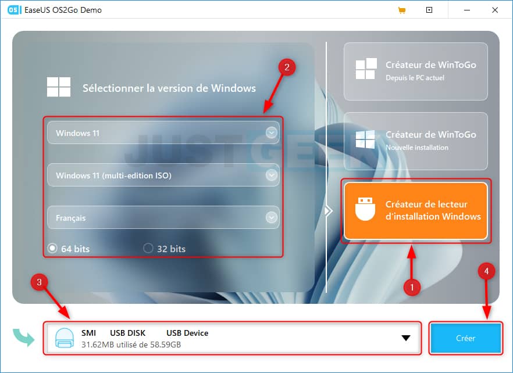Minimize the EaseUS OS2Go window
The image size is (513, 373).
point(467,10)
